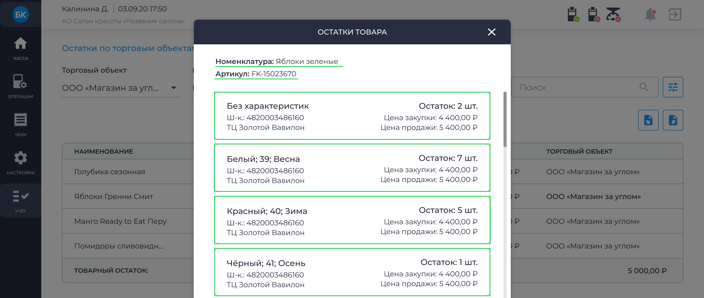Image resolution: width=704 pixels, height=298 pixels.
Task: Select the Без характеристик stock card
Action: click(x=352, y=116)
